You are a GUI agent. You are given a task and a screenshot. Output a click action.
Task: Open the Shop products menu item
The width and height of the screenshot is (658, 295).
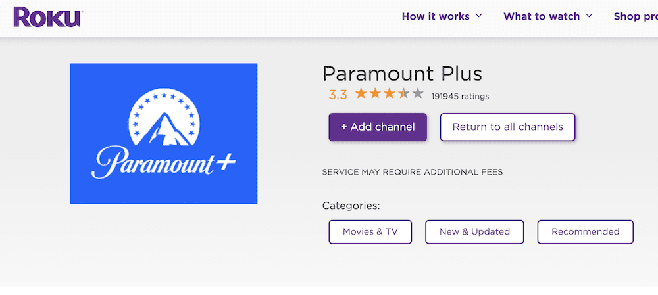click(x=636, y=16)
